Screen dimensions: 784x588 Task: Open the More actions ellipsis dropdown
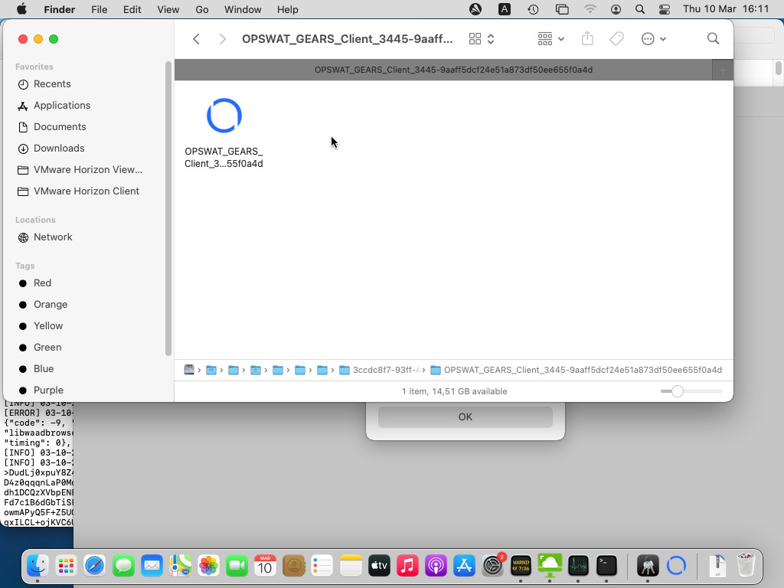coord(654,39)
